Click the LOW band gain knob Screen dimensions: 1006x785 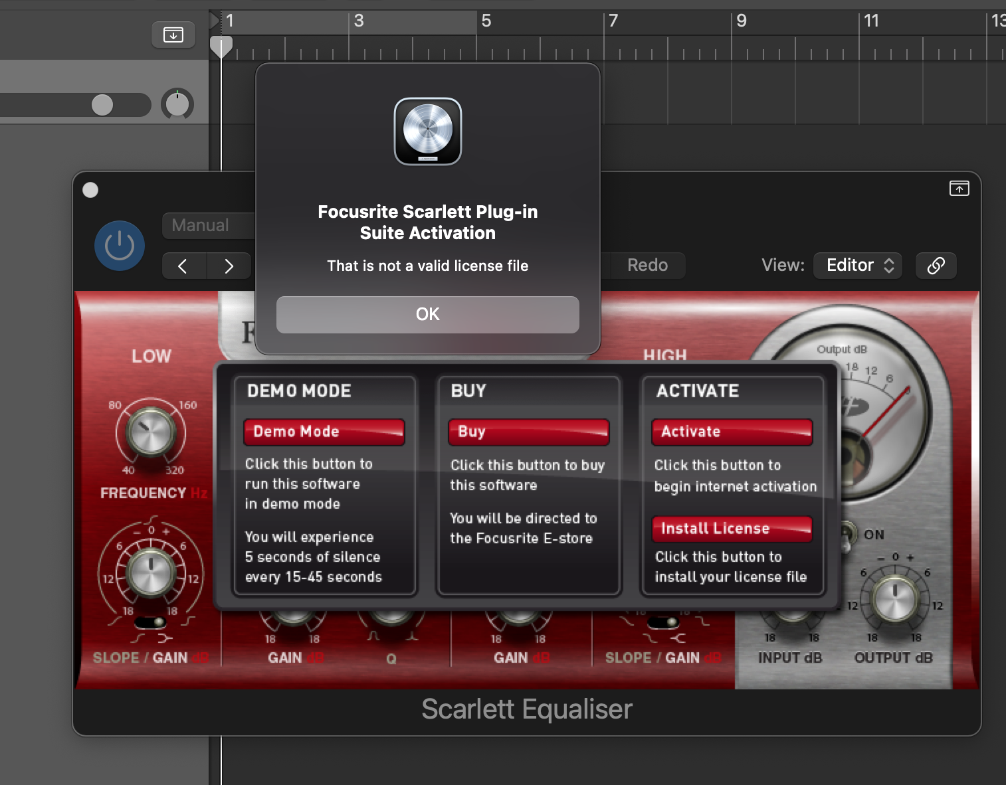[x=151, y=572]
